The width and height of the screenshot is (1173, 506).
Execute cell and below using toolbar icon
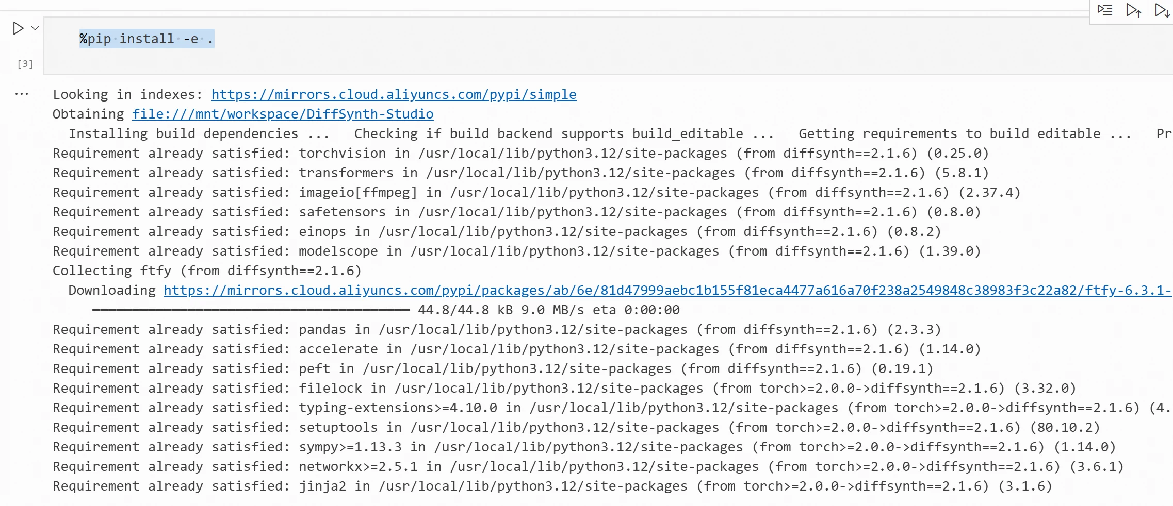pos(1162,10)
